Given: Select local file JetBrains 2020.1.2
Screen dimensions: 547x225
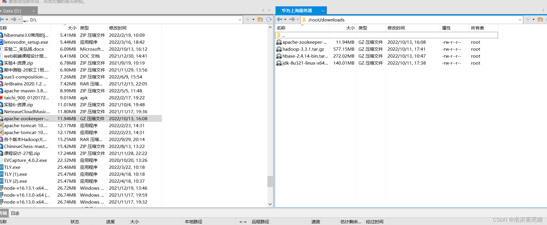Looking at the screenshot, I should [x=25, y=84].
